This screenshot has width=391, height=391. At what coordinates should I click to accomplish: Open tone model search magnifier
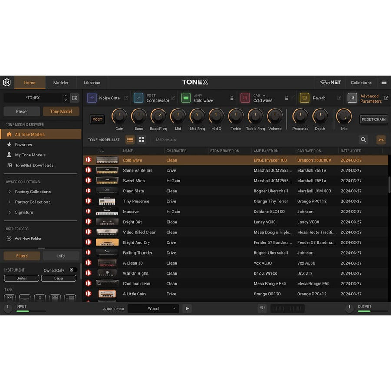(x=364, y=139)
